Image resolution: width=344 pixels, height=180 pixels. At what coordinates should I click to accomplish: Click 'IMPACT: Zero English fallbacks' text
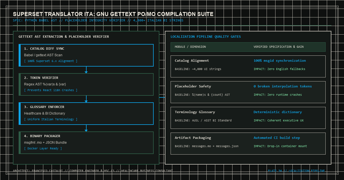279,69
